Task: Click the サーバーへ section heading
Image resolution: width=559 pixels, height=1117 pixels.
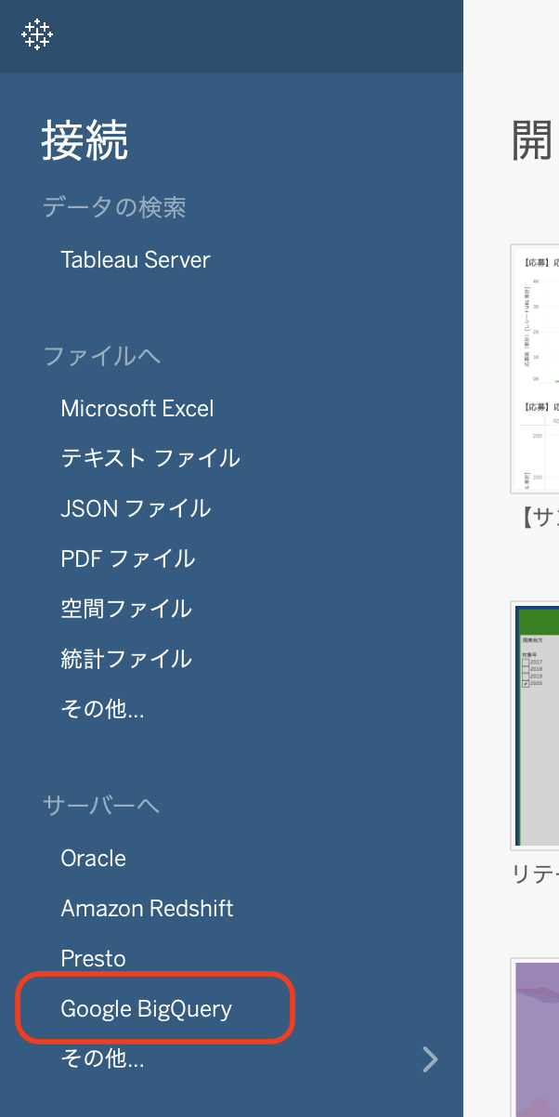Action: click(x=101, y=806)
